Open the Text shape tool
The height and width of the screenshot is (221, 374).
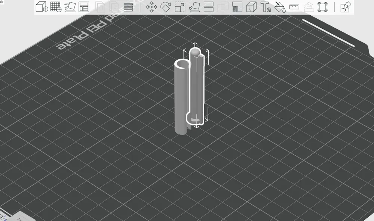coord(266,7)
